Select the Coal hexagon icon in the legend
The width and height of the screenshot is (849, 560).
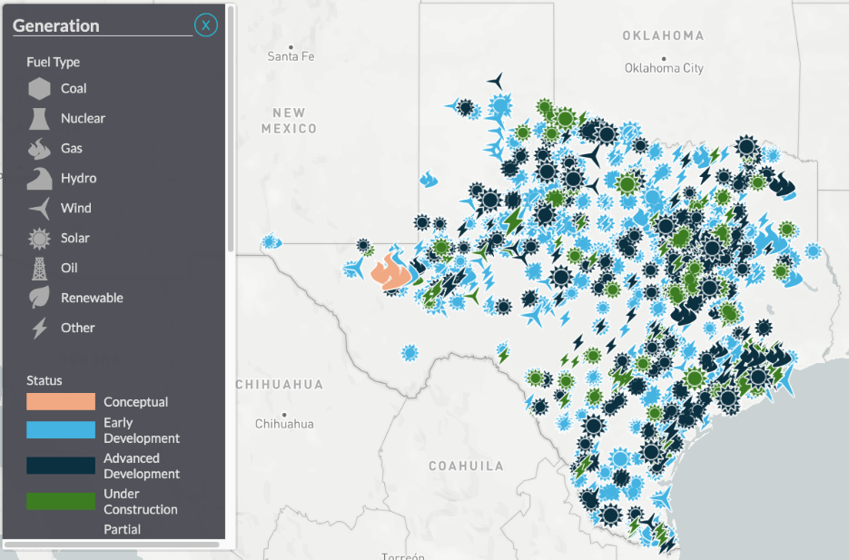click(40, 89)
